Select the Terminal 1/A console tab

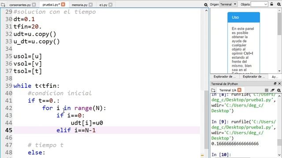coord(227,90)
